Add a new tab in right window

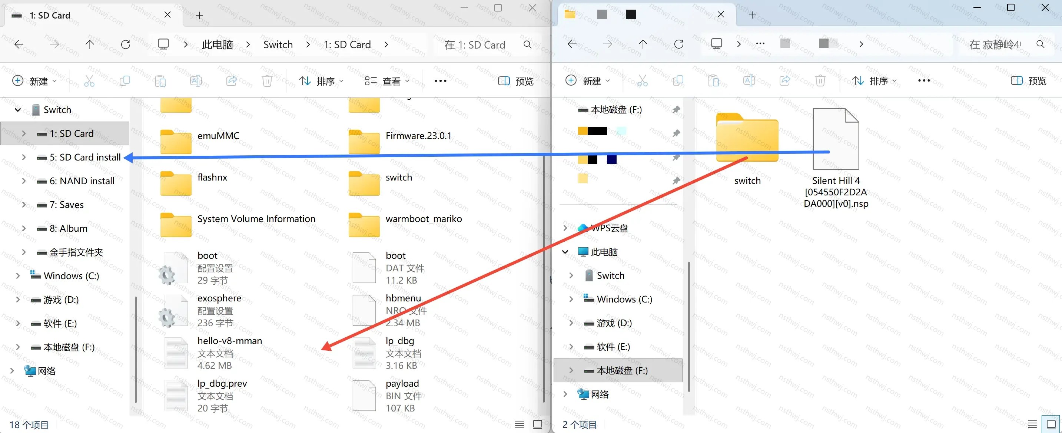[x=752, y=15]
